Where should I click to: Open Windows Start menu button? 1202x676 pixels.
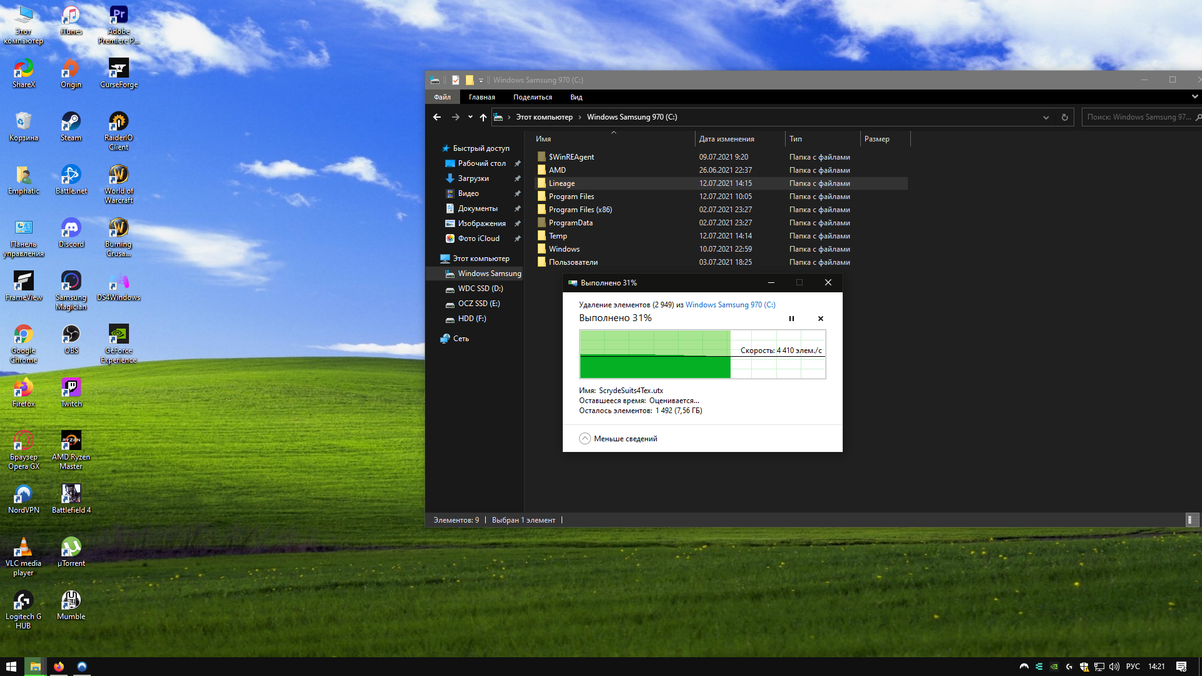tap(11, 667)
